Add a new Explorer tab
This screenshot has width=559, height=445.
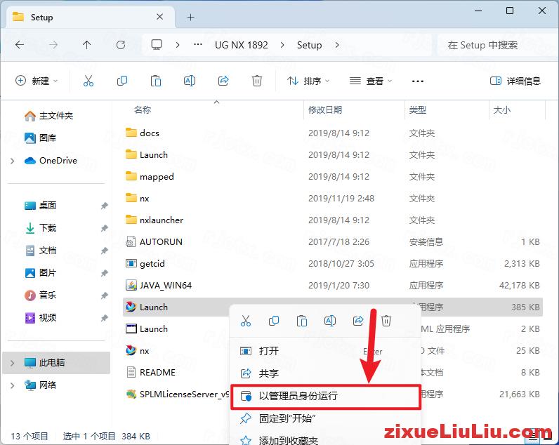click(191, 17)
